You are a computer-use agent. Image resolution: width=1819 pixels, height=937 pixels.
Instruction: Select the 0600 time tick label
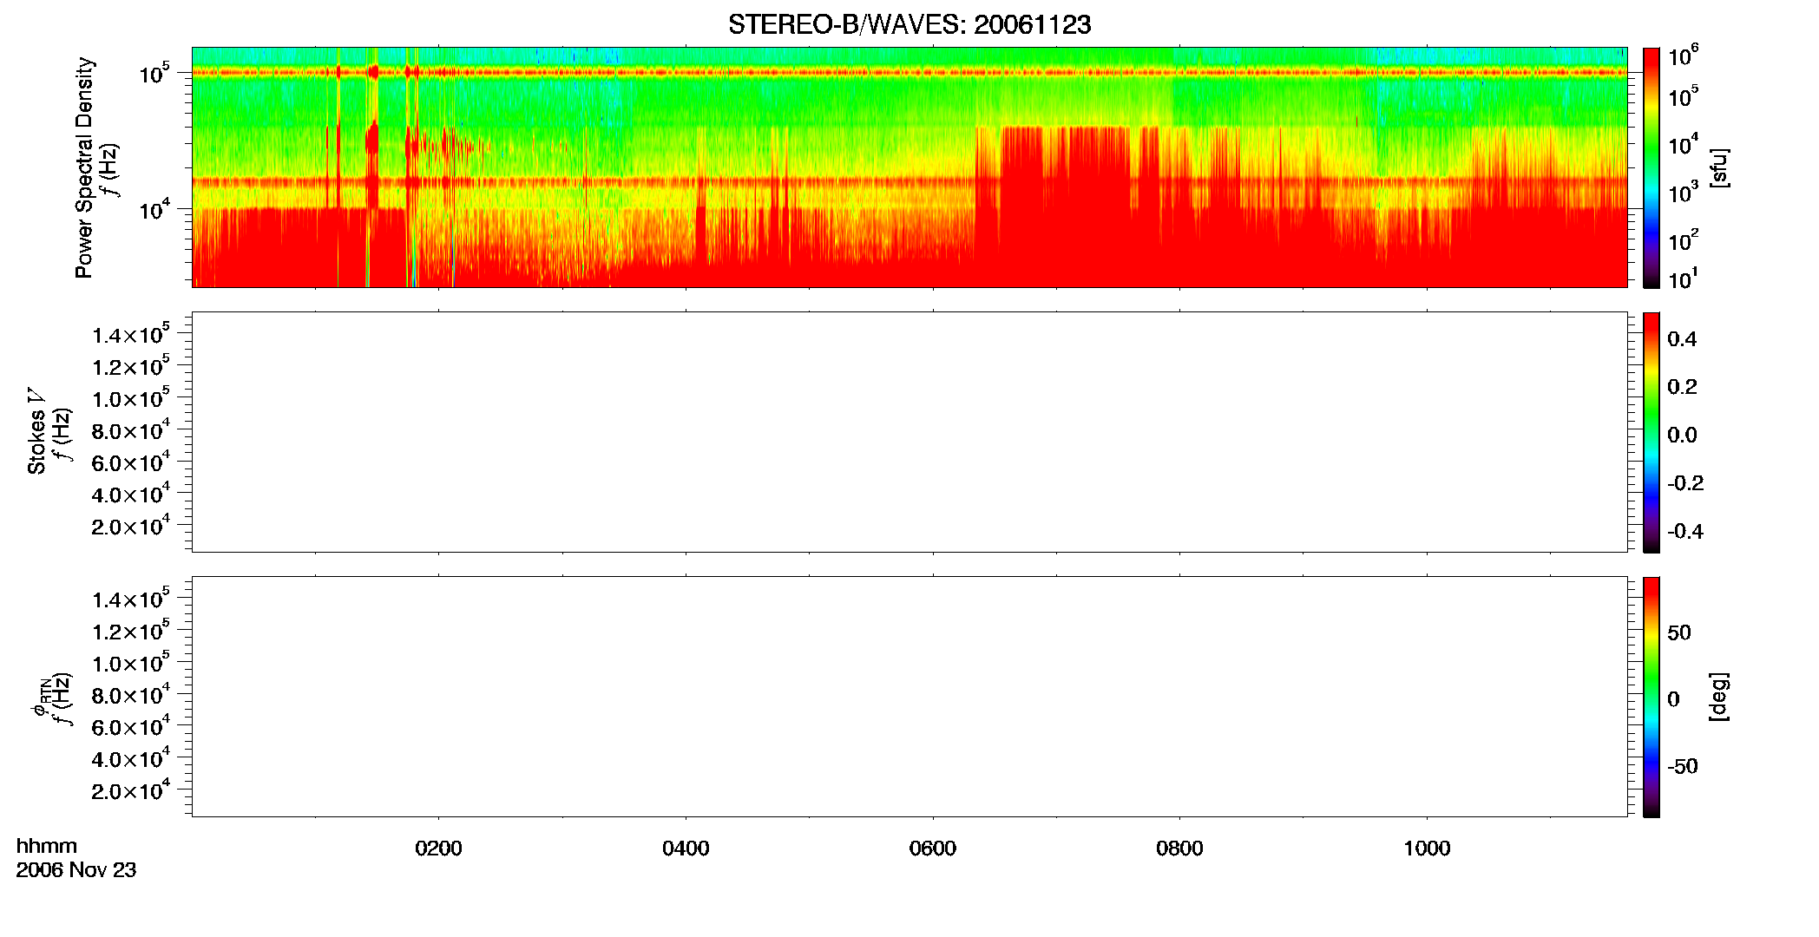[933, 849]
